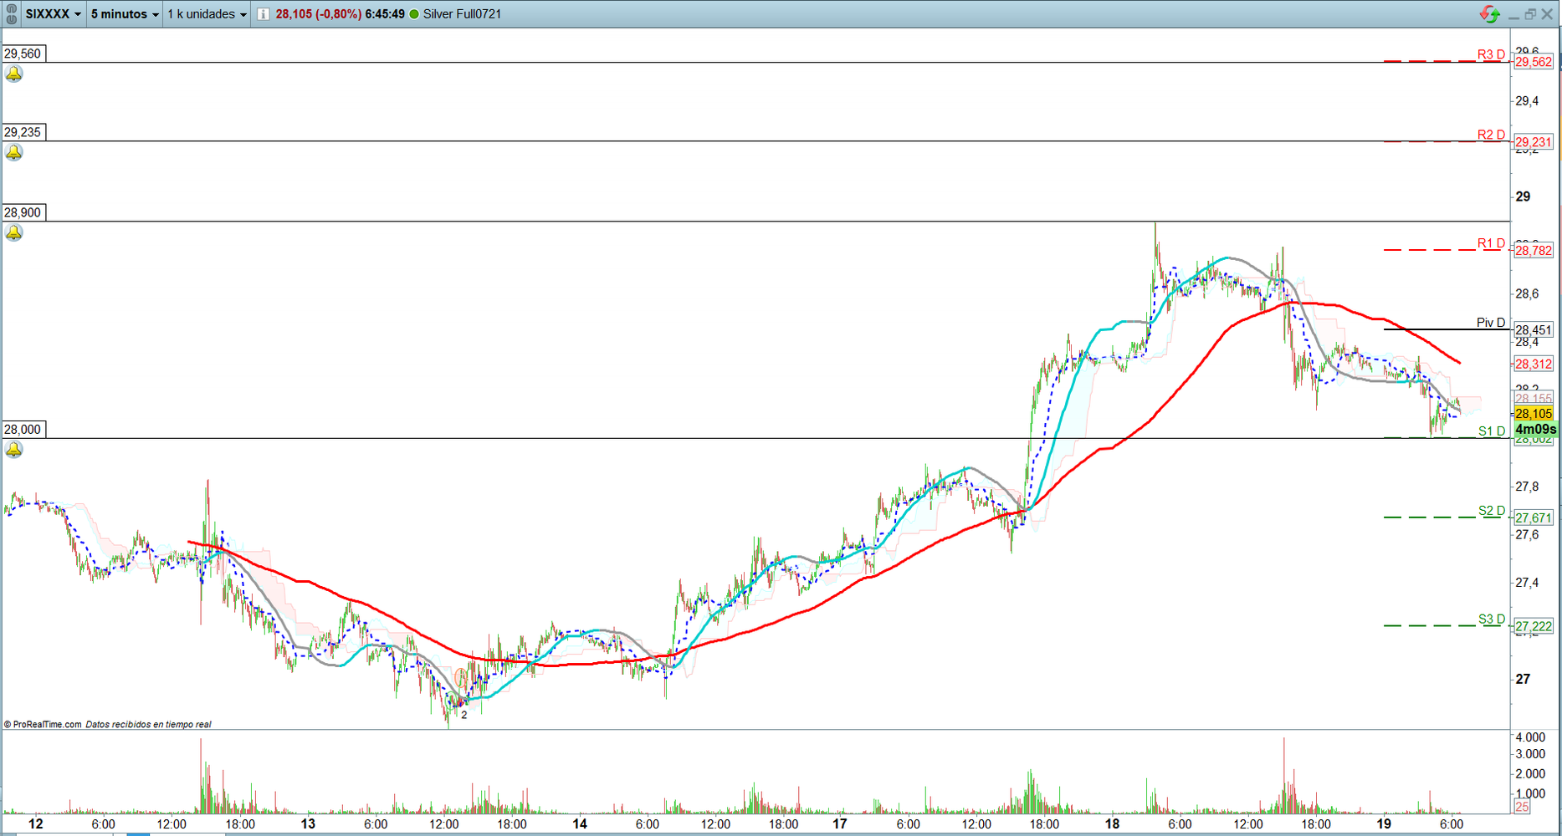Click the instrument info icon
The image size is (1562, 836).
[x=263, y=13]
